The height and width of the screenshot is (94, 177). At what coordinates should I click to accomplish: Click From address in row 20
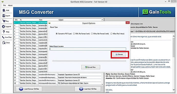coord(48,77)
